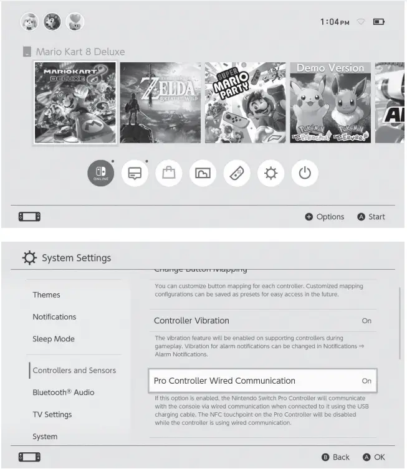The width and height of the screenshot is (407, 469).
Task: Open Controllers and Sensors settings section
Action: point(74,371)
